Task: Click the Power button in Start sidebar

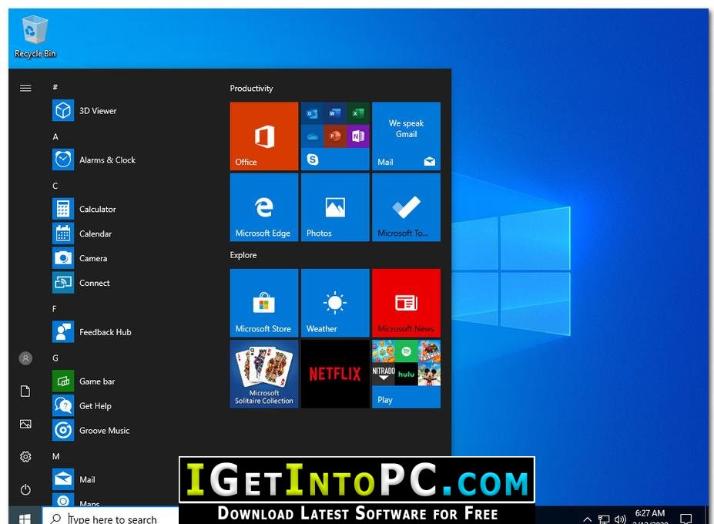Action: (25, 490)
